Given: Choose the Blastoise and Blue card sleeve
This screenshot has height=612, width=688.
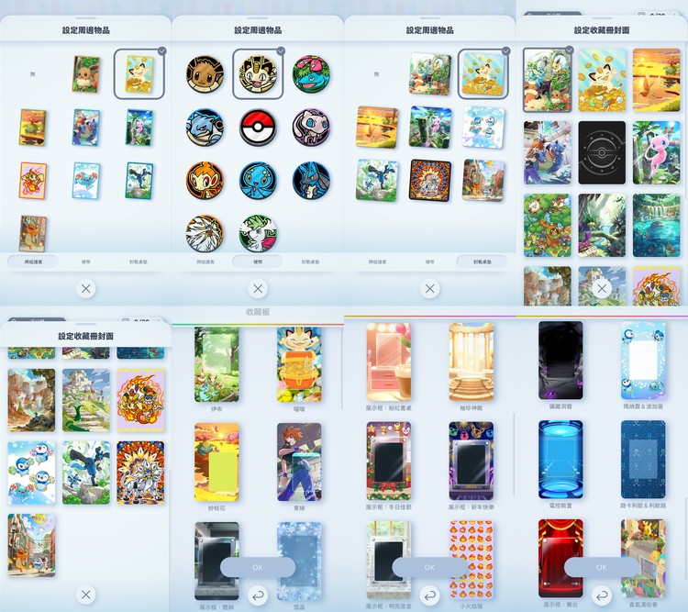Looking at the screenshot, I should coord(86,128).
